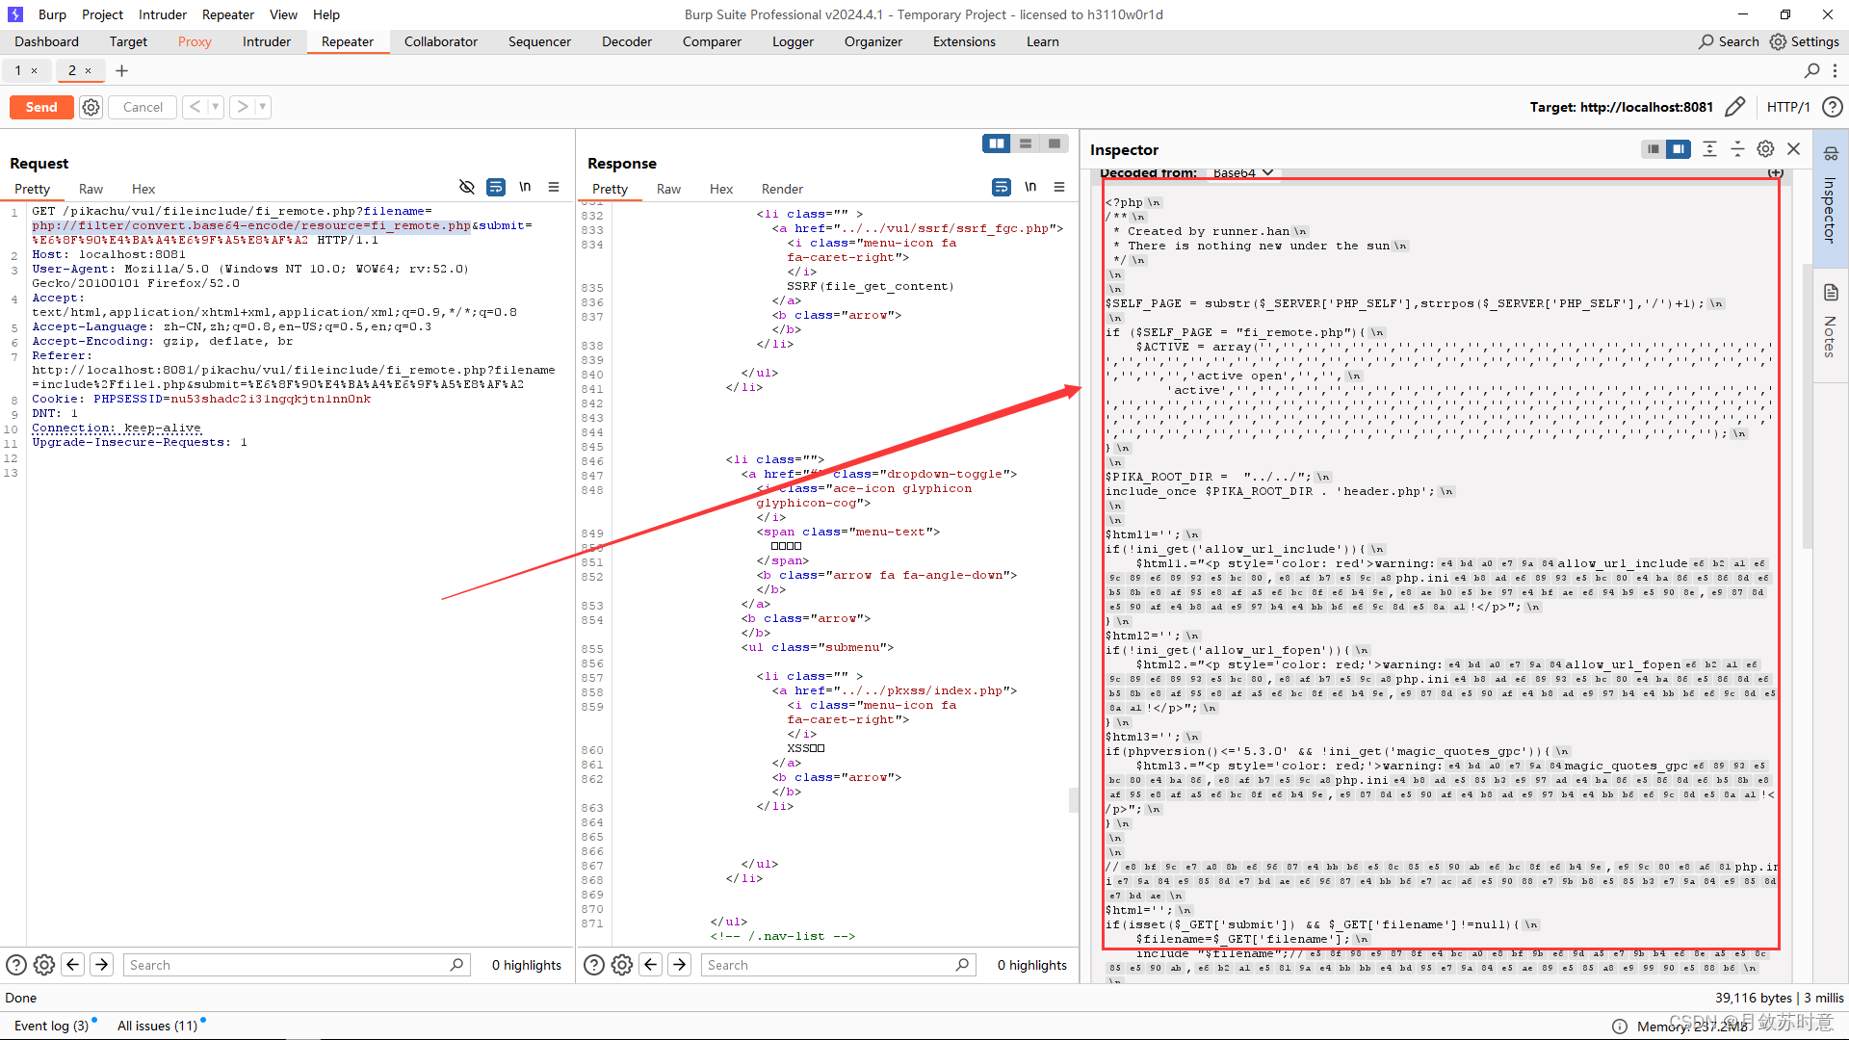Toggle hide non-printable characters in Request
The width and height of the screenshot is (1849, 1040).
(x=467, y=187)
